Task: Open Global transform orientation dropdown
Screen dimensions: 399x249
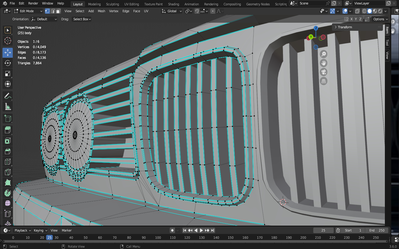Action: click(x=172, y=11)
